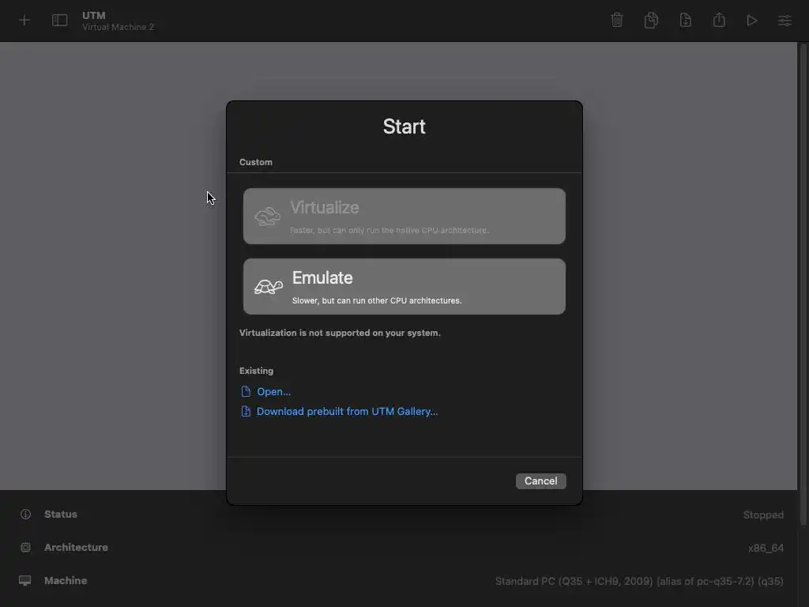809x607 pixels.
Task: Click the document download toolbar icon
Action: pyautogui.click(x=685, y=20)
